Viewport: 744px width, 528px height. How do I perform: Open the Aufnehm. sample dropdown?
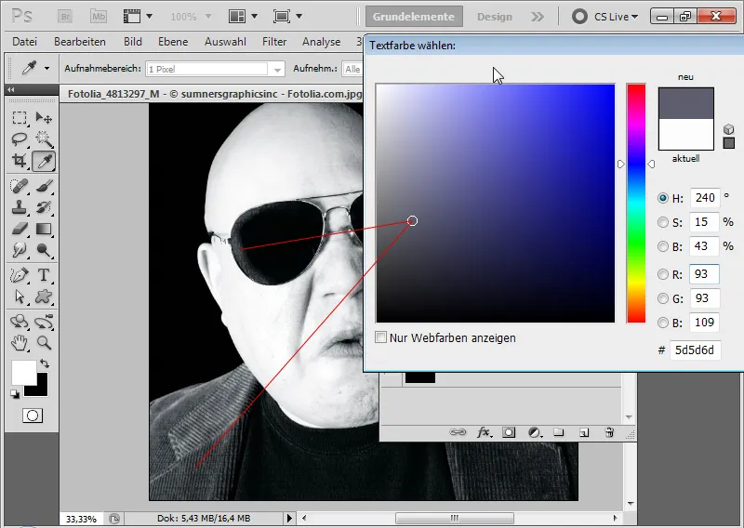(x=352, y=70)
